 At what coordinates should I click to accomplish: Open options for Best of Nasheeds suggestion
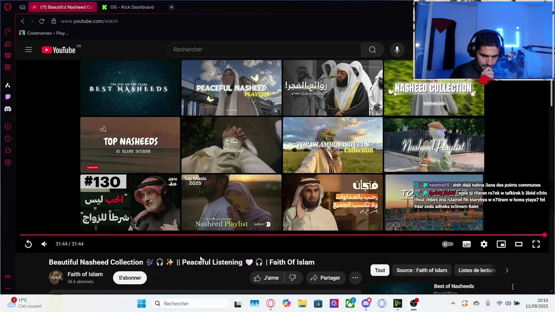click(x=513, y=287)
